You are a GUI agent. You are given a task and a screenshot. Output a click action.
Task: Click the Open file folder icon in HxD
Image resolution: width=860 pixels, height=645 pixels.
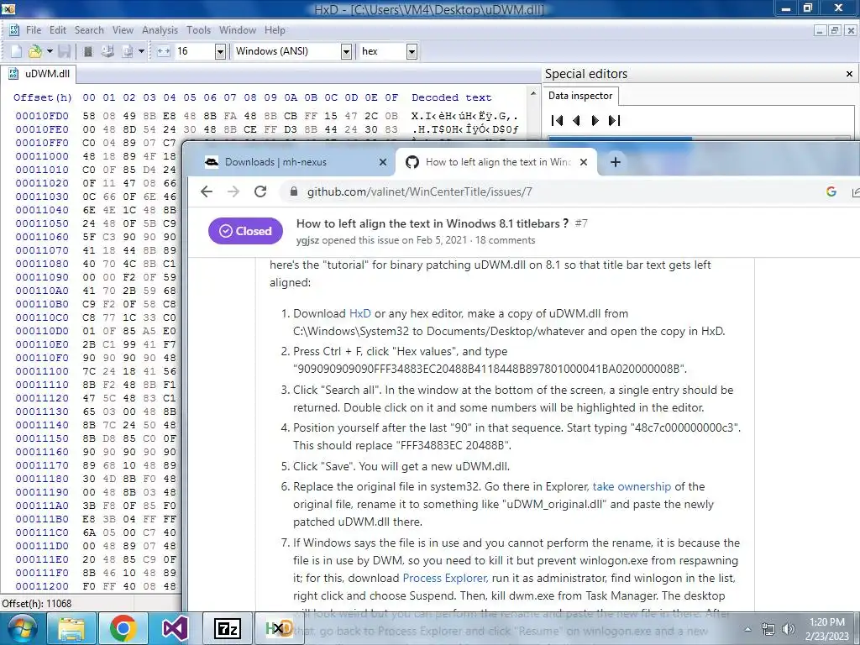35,51
